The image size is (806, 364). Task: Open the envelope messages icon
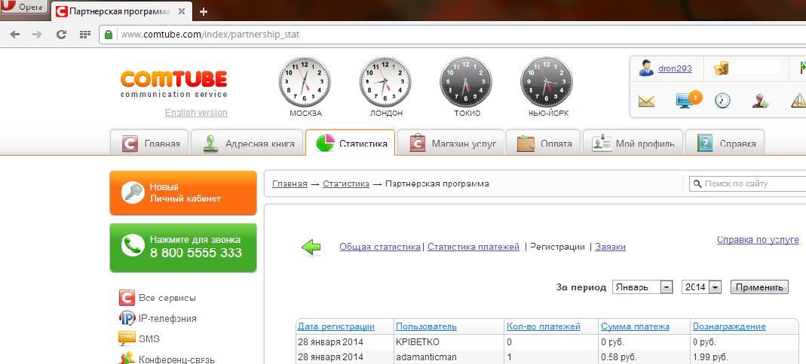tap(646, 101)
